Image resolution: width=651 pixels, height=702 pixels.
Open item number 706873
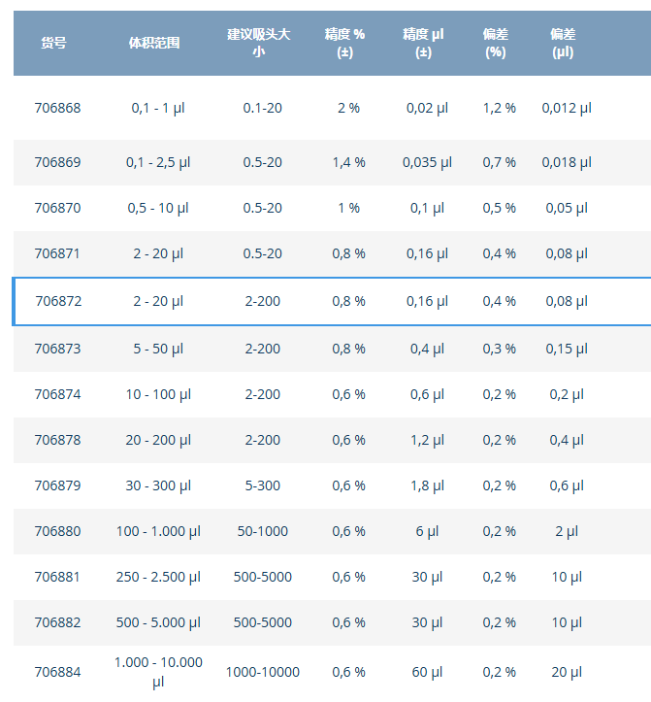[57, 348]
